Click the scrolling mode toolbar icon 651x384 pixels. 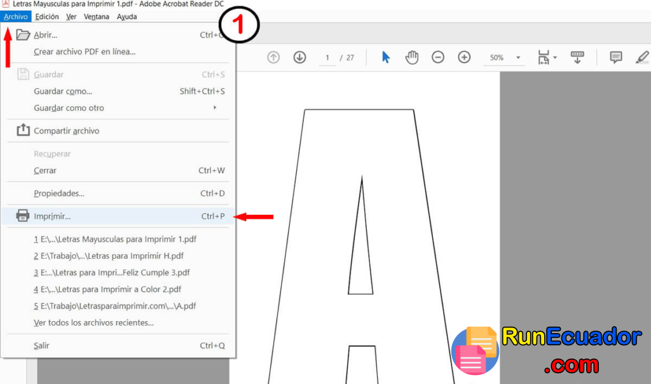[x=577, y=57]
